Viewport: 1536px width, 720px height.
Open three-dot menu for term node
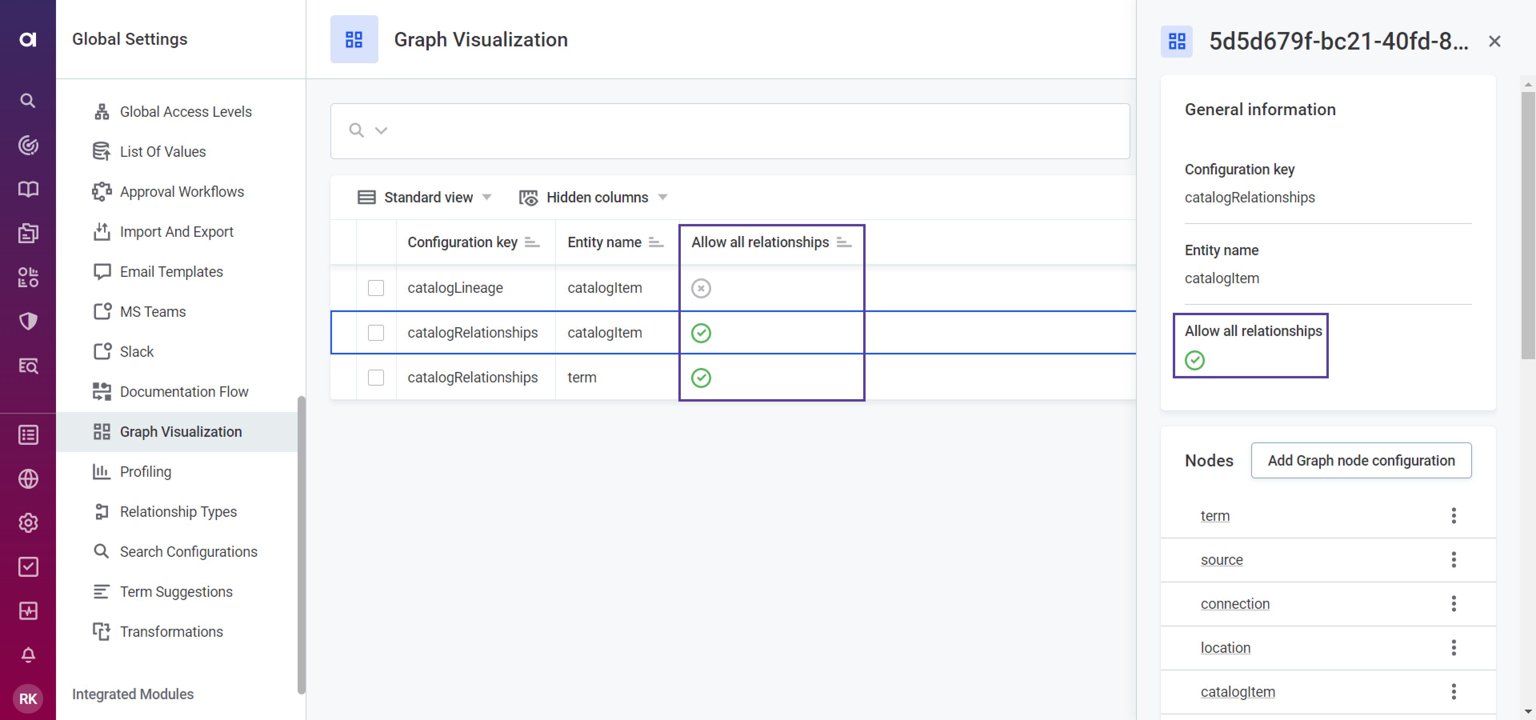(x=1453, y=516)
